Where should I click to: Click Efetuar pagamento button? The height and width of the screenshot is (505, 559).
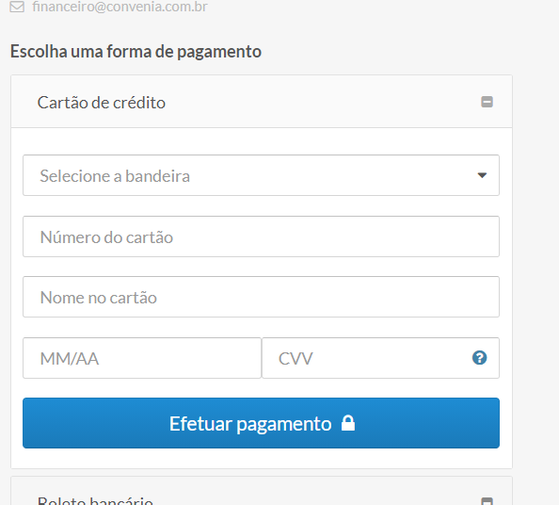261,423
